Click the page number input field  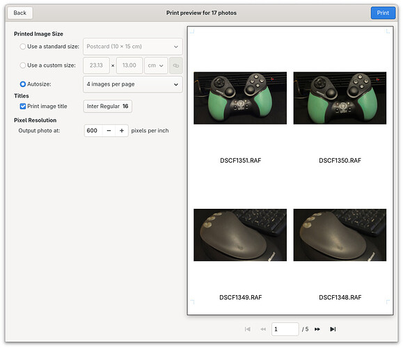[x=285, y=329]
